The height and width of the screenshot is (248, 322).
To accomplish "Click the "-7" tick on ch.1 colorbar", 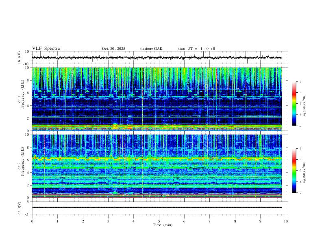I will pyautogui.click(x=300, y=126).
